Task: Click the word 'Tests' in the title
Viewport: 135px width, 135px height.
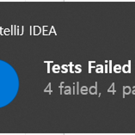Action: click(63, 67)
